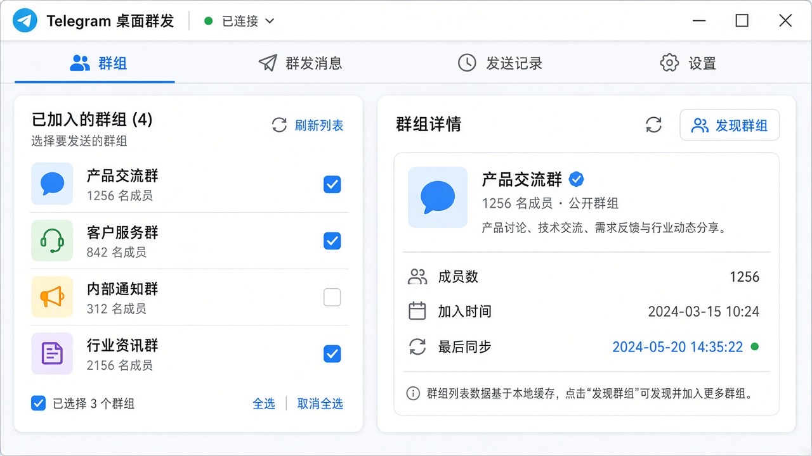Image resolution: width=812 pixels, height=456 pixels.
Task: Click the 2024-03-15 10:24 join time
Action: coord(704,312)
